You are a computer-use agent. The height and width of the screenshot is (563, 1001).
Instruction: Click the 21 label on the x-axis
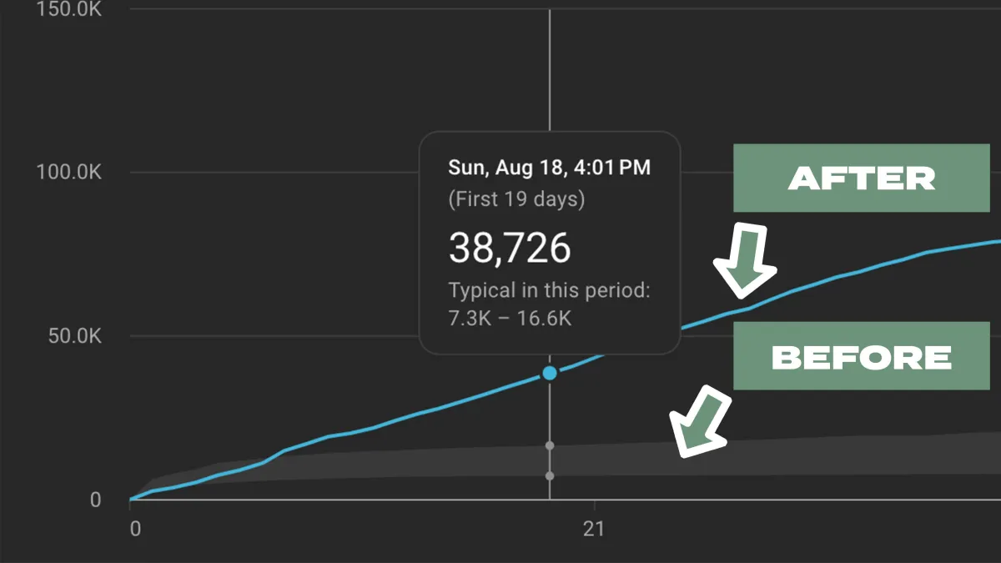pyautogui.click(x=593, y=528)
